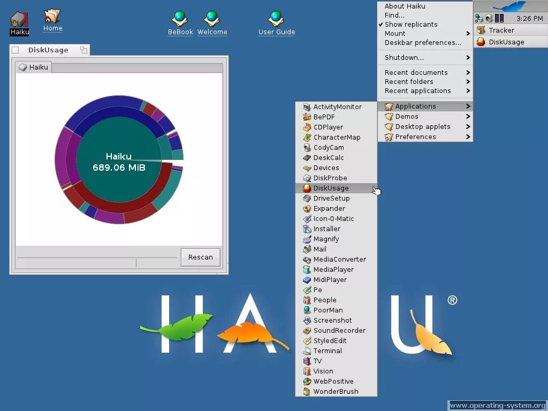
Task: Expand Recent applications submenu
Action: pyautogui.click(x=425, y=90)
